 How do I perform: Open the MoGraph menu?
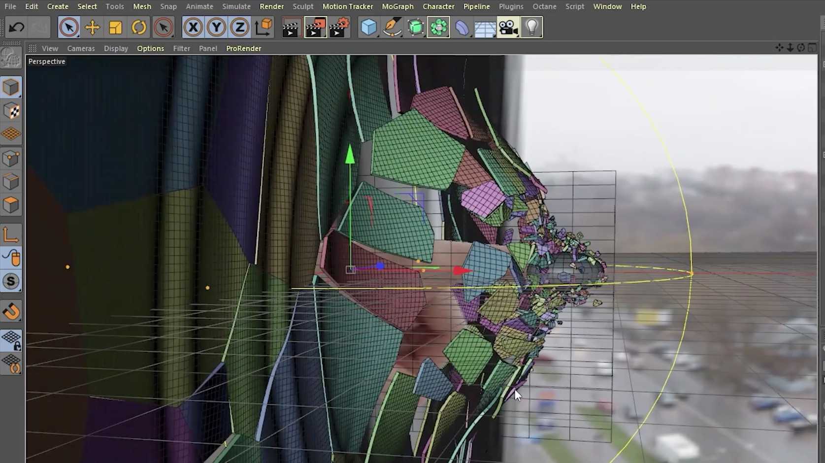397,6
